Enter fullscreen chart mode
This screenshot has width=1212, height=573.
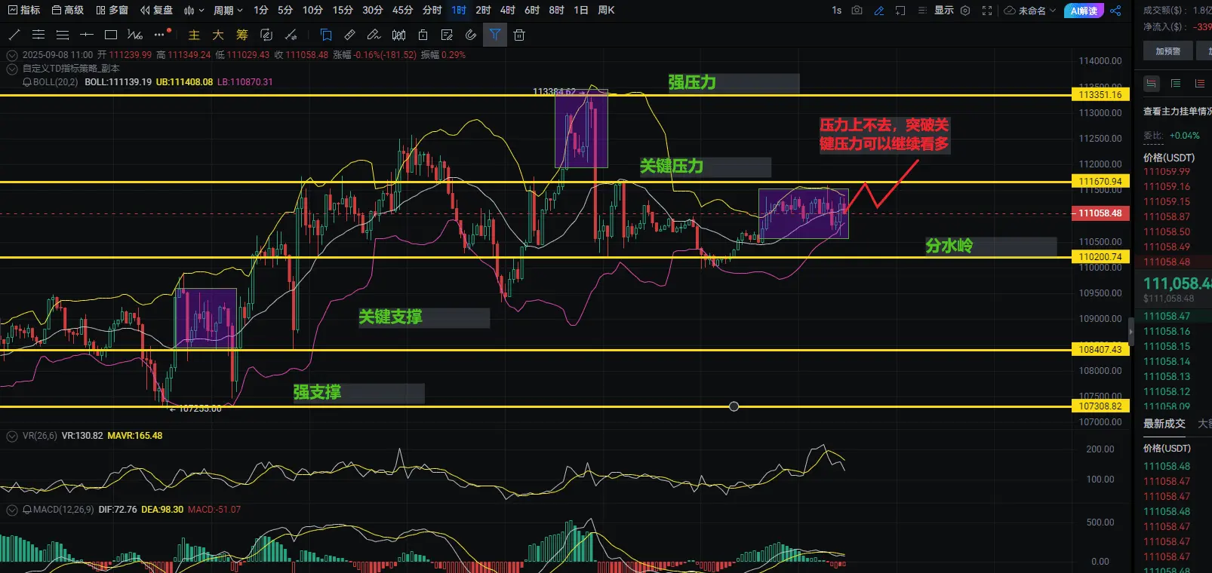point(987,11)
